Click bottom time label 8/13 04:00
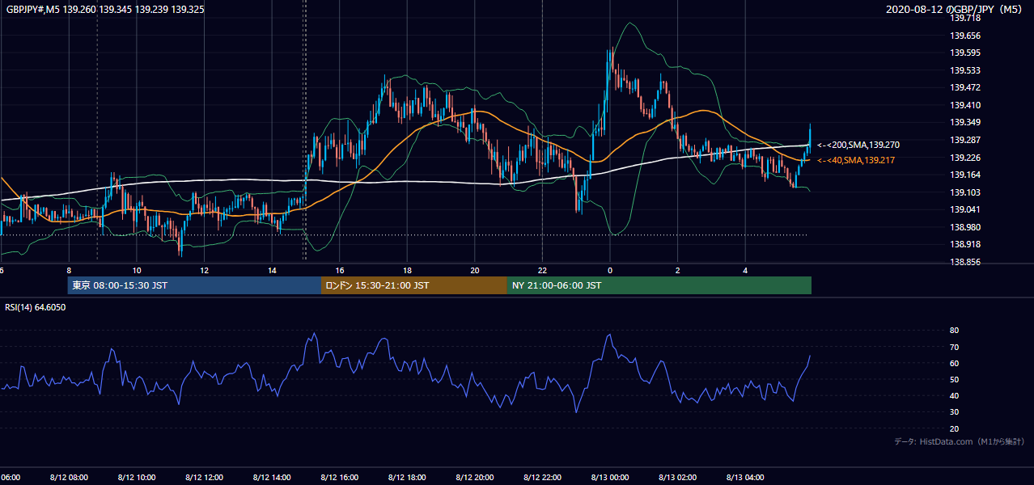Image resolution: width=1034 pixels, height=485 pixels. [x=746, y=478]
